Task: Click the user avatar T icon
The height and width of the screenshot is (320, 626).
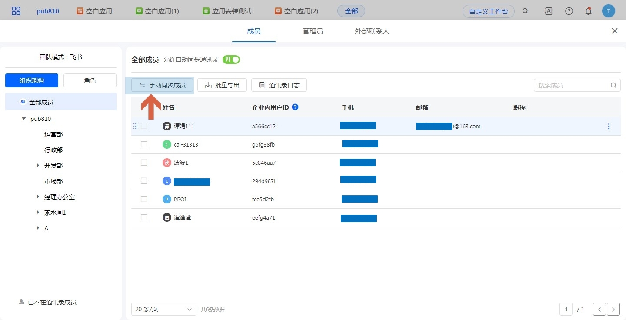Action: click(608, 11)
